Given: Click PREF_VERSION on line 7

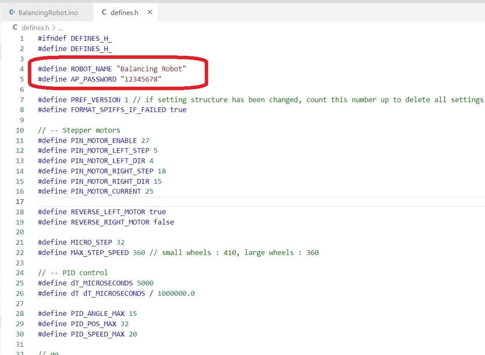Looking at the screenshot, I should point(96,100).
